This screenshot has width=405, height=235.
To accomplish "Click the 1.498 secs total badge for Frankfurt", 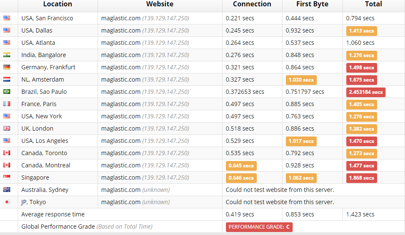I will [x=362, y=68].
